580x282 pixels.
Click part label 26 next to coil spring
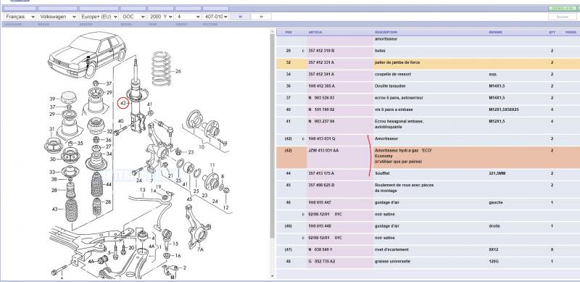(178, 72)
